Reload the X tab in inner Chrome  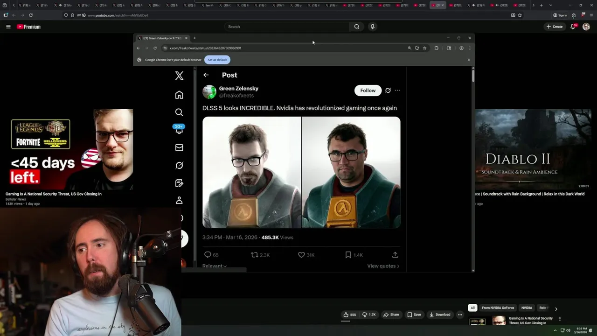coord(155,48)
